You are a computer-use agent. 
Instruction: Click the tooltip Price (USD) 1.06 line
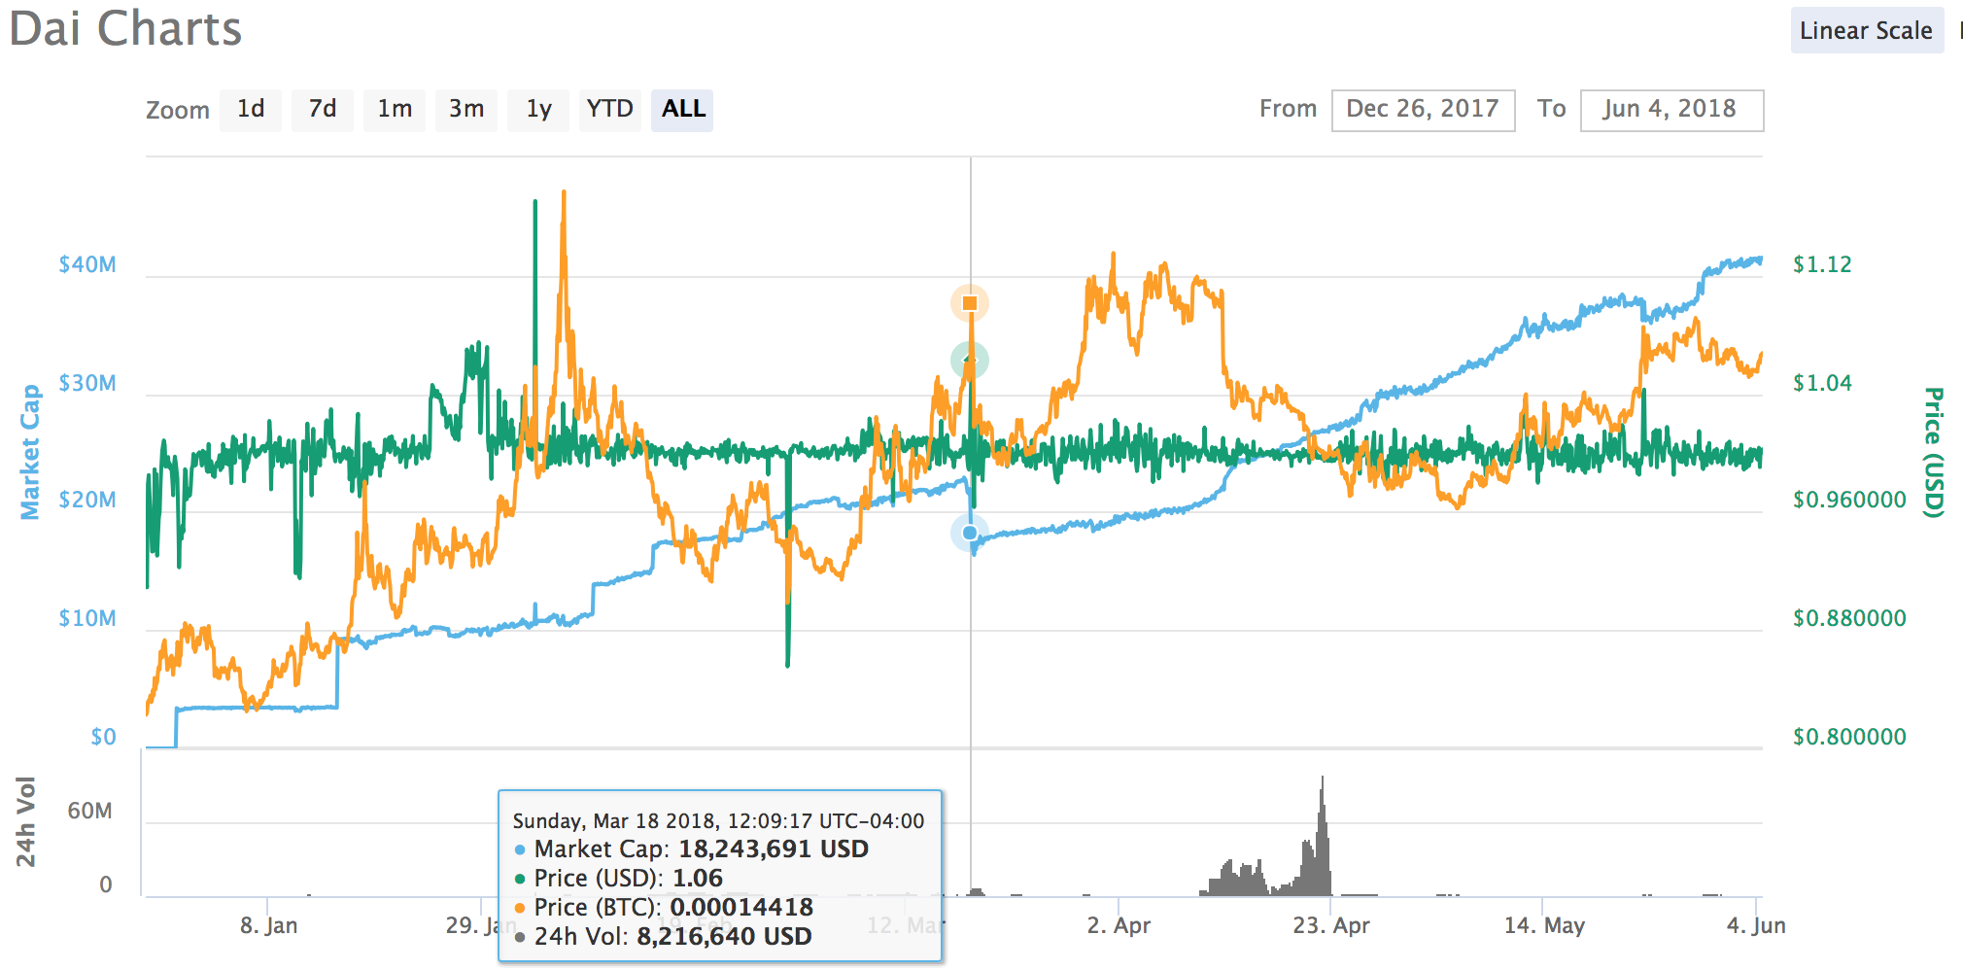[619, 879]
